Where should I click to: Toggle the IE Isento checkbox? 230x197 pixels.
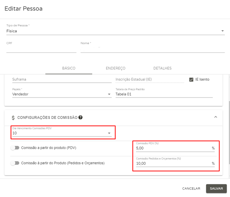click(x=191, y=80)
